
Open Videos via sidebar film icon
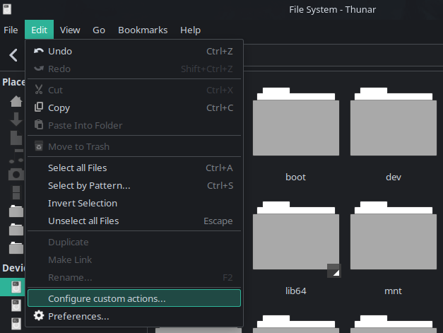(x=16, y=193)
